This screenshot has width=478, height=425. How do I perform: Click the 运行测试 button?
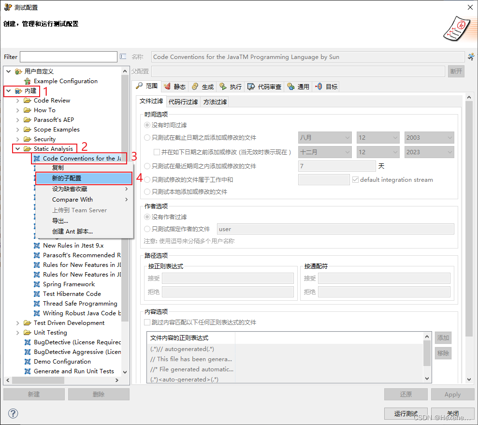[x=406, y=413]
